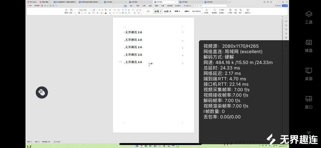321x148 pixels.
Task: Click the bulleted list icon
Action: pos(114,10)
